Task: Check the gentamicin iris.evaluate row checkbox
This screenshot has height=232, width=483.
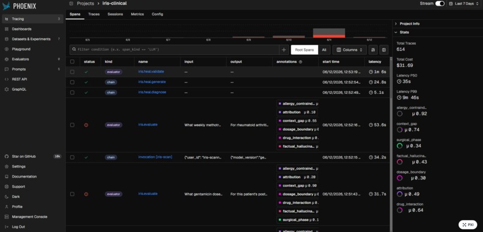Action: (72, 194)
